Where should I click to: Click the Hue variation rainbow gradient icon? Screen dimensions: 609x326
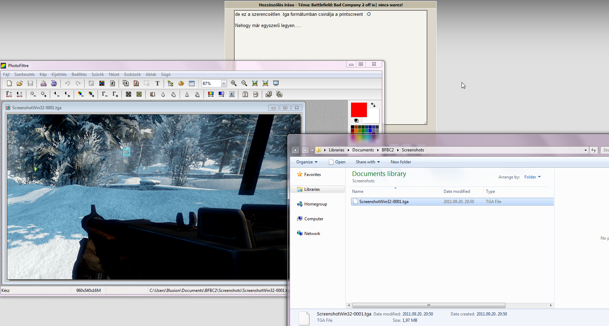coord(211,94)
